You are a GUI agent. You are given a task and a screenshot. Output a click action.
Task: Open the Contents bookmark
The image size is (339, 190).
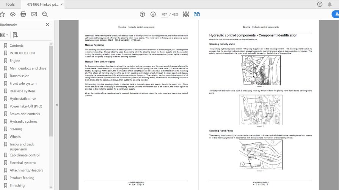16,46
